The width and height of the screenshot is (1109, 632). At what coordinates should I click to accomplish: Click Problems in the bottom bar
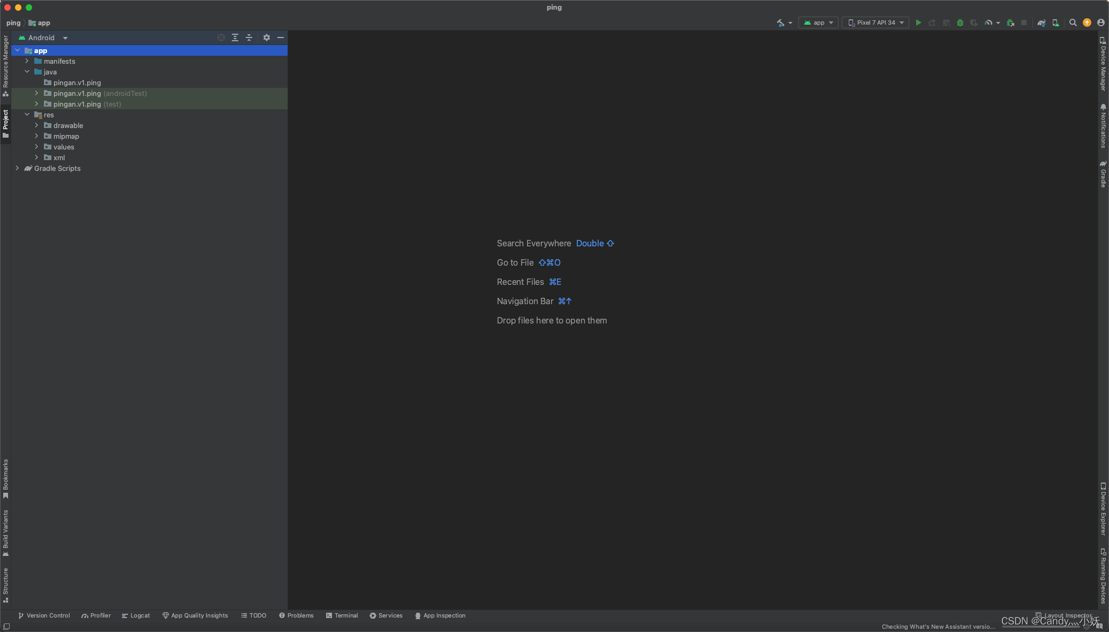click(x=296, y=615)
